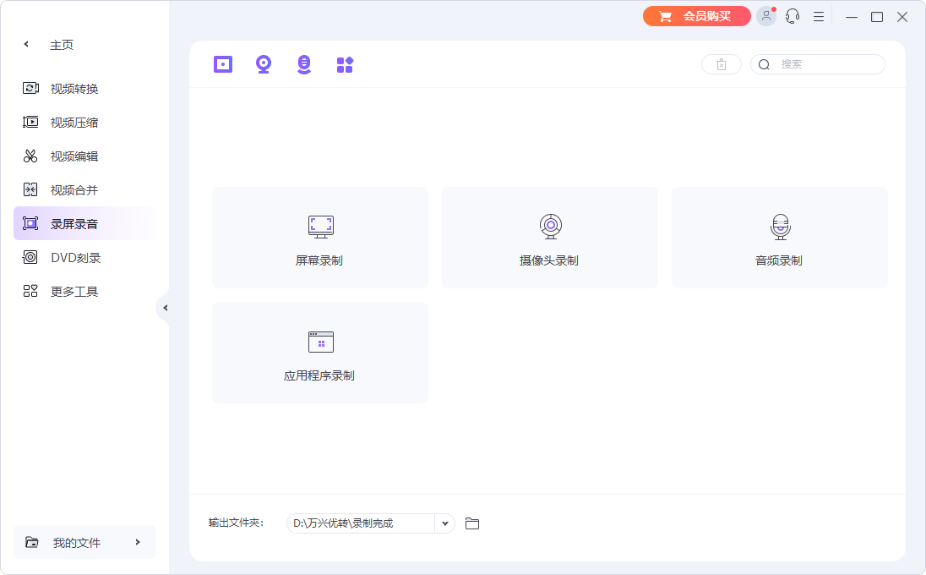Click the user account avatar icon
Viewport: 926px width, 575px height.
point(765,16)
